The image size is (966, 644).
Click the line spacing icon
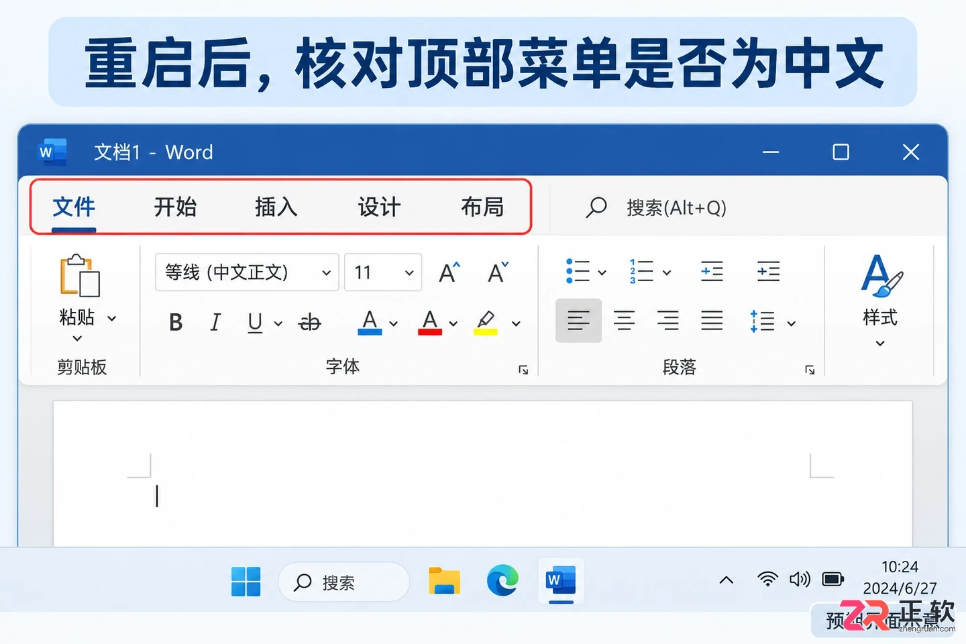[x=763, y=322]
